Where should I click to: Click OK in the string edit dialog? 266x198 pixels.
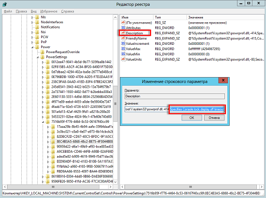coord(192,118)
